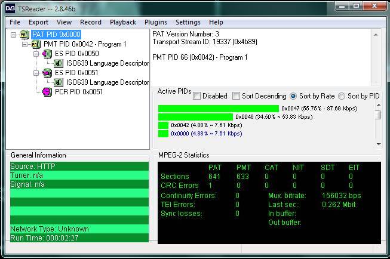Click the Network Type: Unknown row
This screenshot has width=390, height=259.
(x=79, y=229)
